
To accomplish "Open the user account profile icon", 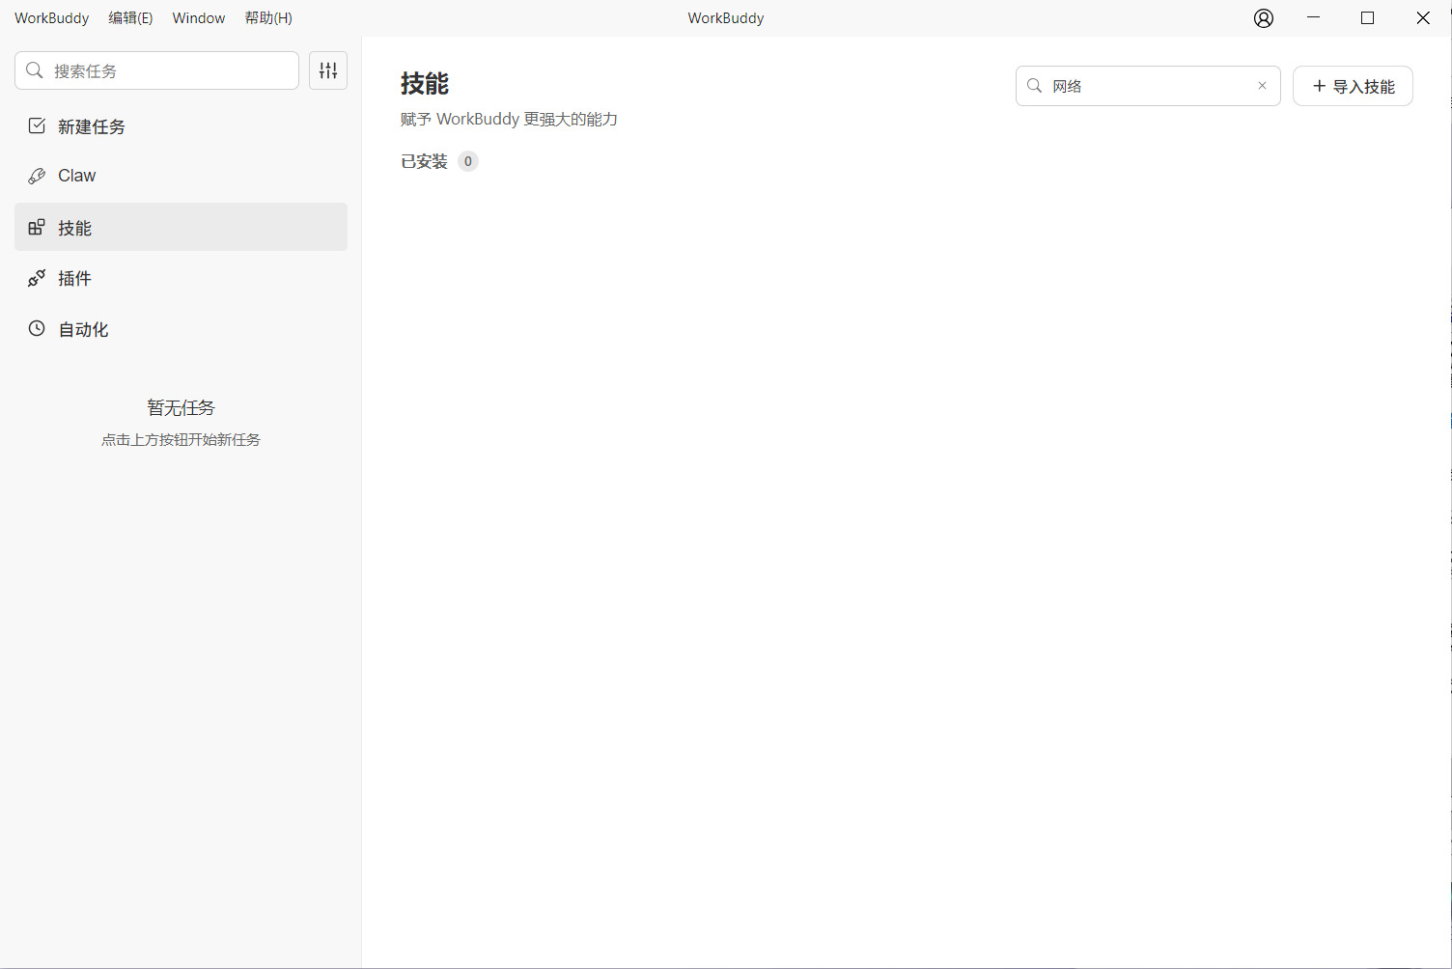I will pos(1264,18).
